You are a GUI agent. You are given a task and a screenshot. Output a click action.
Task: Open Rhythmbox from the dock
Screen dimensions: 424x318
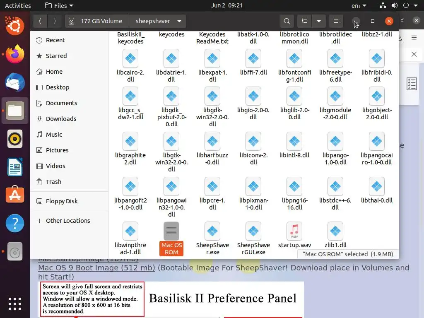tap(15, 139)
